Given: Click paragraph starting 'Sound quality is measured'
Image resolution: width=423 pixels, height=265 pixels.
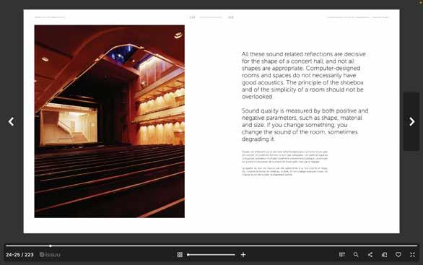Looking at the screenshot, I should [x=305, y=125].
